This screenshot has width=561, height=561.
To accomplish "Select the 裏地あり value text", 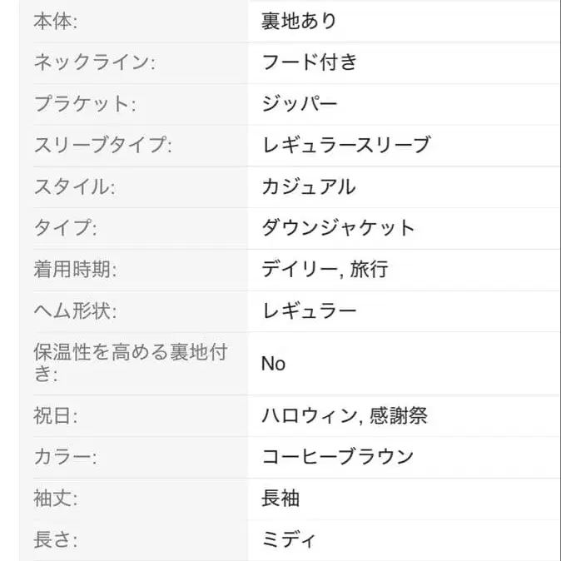I will click(299, 22).
